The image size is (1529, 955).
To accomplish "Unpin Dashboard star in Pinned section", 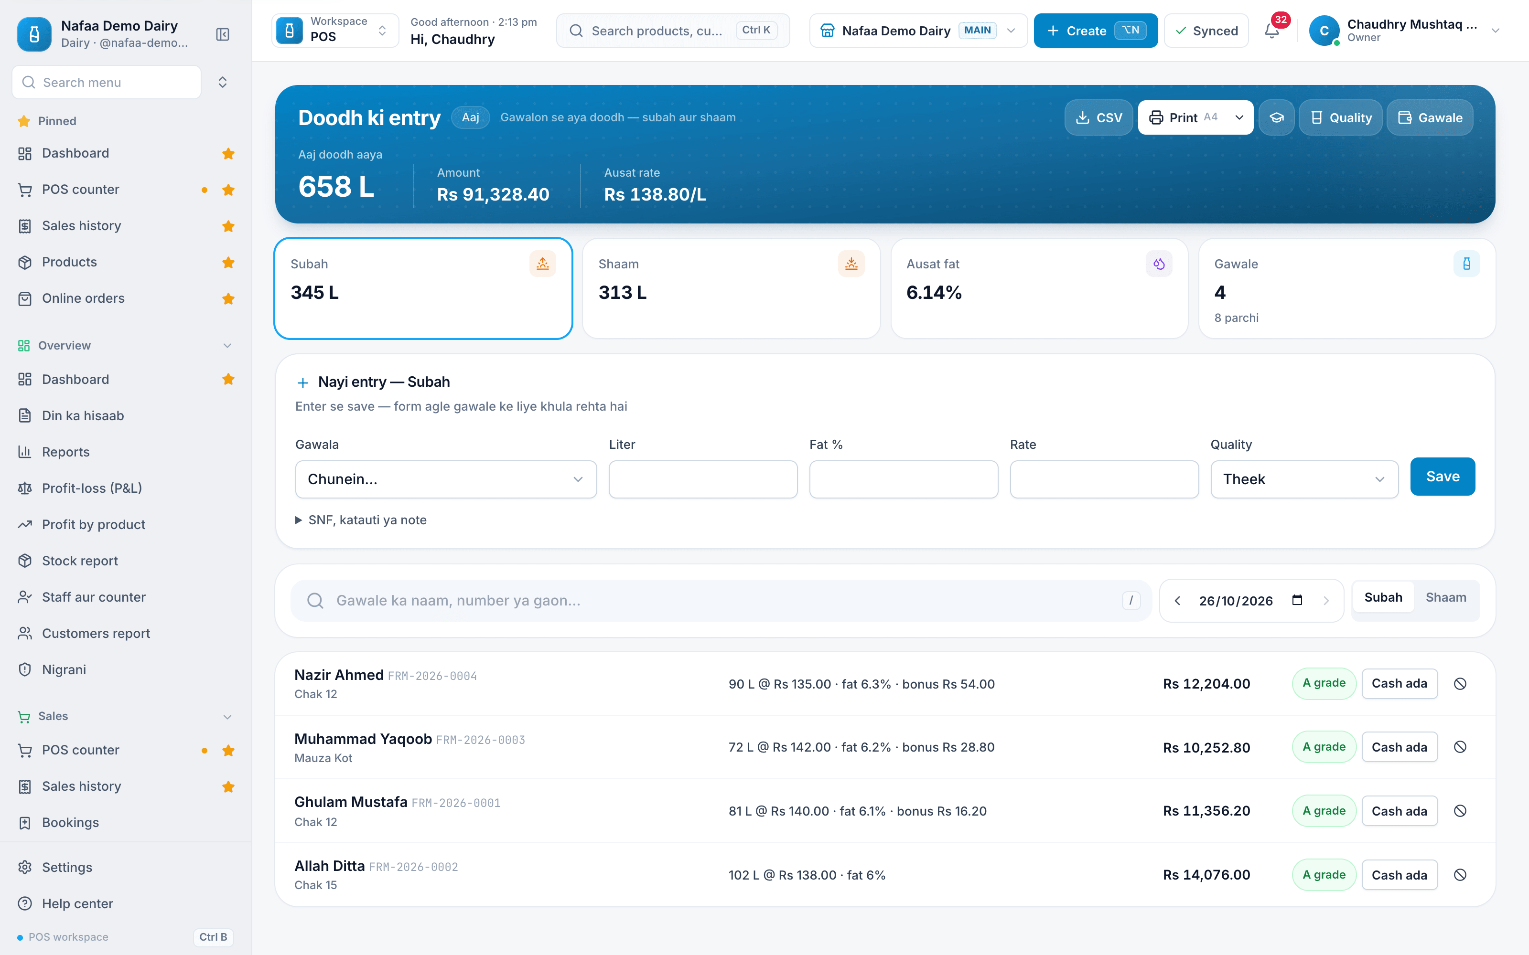I will tap(228, 153).
